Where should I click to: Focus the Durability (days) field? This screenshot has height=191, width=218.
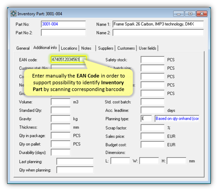click(61, 152)
